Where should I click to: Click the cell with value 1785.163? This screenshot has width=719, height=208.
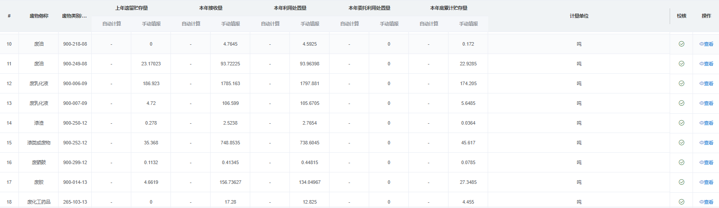pyautogui.click(x=230, y=83)
